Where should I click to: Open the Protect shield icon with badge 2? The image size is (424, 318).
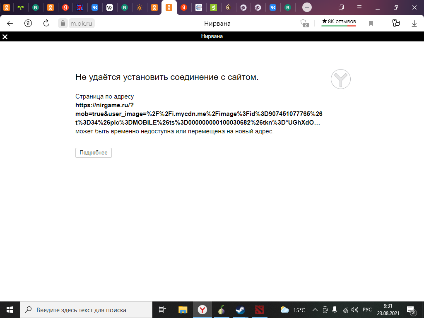[304, 24]
